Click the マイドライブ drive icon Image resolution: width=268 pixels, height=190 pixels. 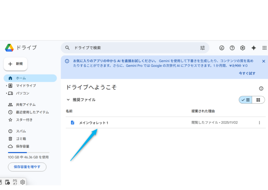10,85
